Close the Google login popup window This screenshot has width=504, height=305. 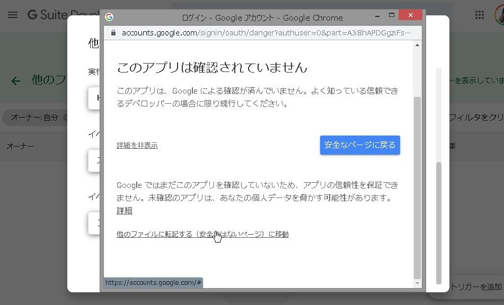(411, 16)
